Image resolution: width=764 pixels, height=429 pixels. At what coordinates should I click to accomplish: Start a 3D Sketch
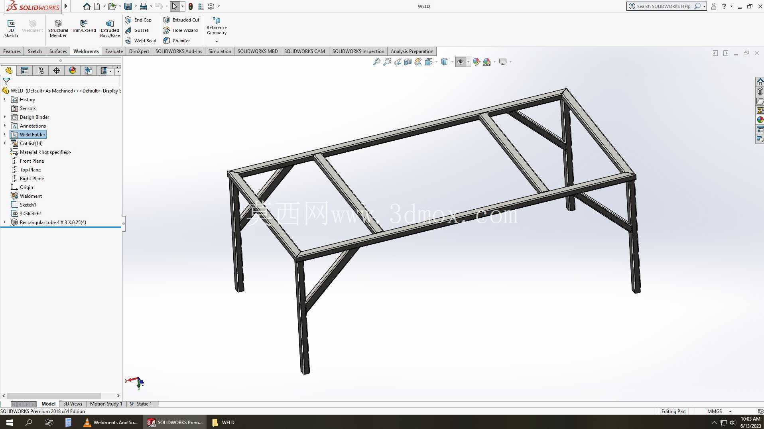(11, 29)
